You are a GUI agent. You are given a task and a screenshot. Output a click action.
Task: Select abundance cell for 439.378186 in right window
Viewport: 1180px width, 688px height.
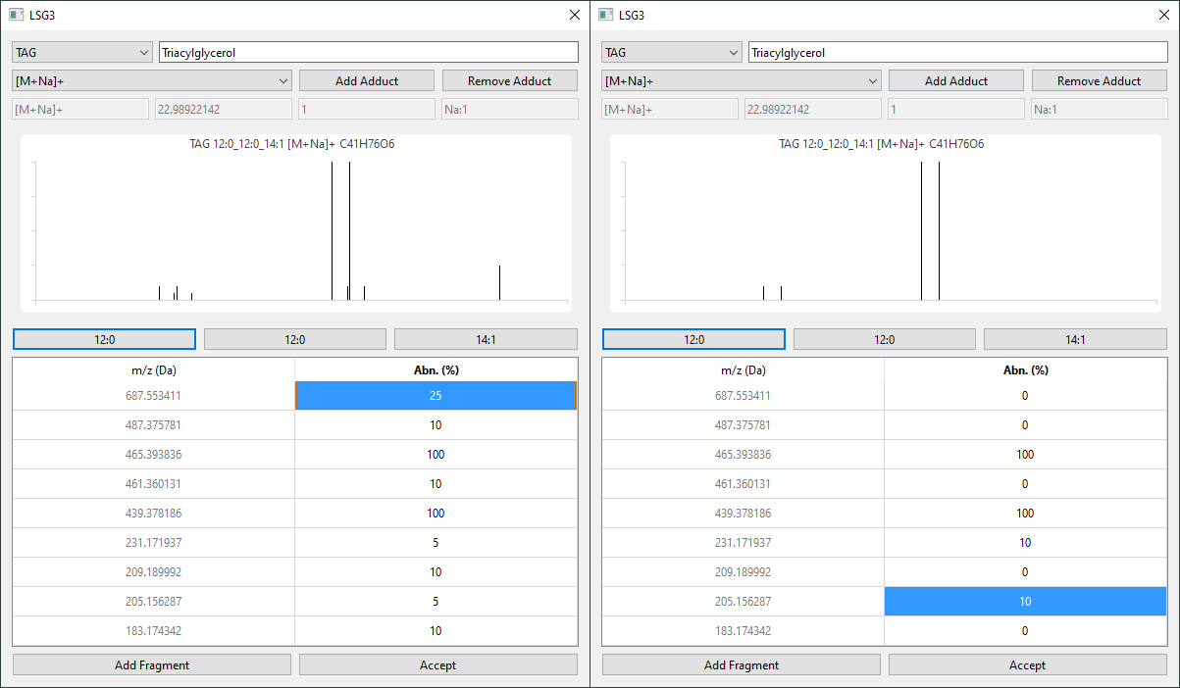tap(1025, 513)
